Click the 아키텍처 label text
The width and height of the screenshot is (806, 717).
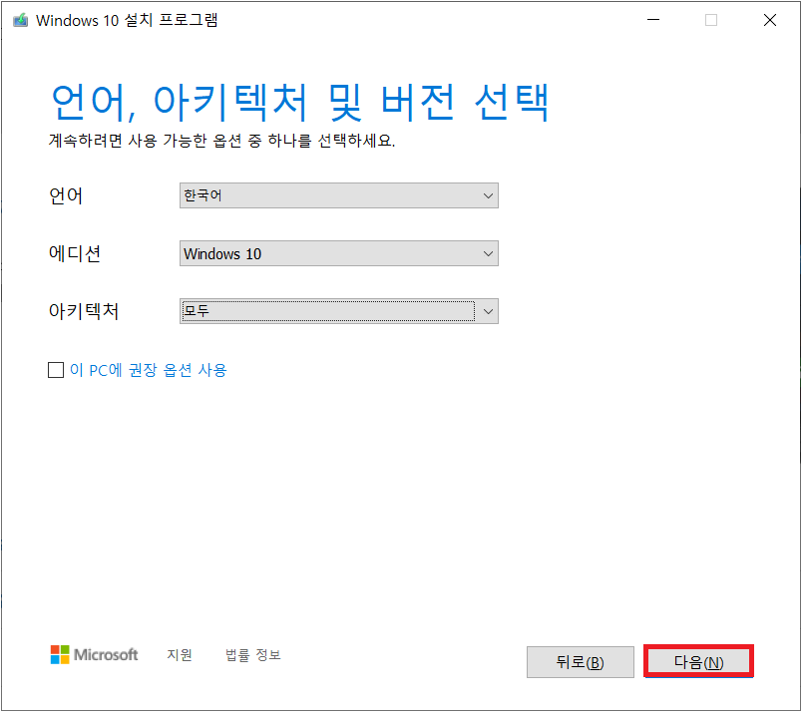(x=85, y=313)
